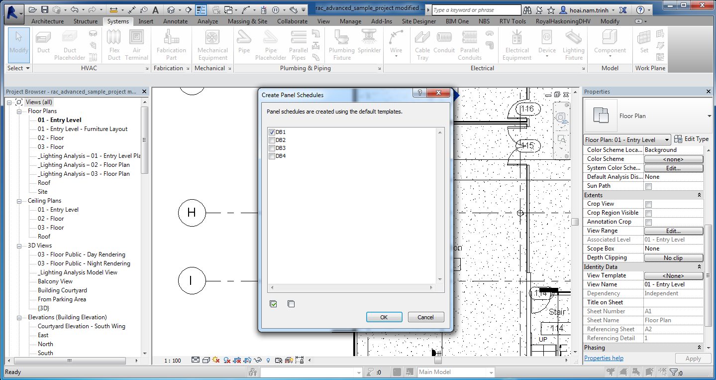Viewport: 716px width, 380px height.
Task: Select the Duct tool
Action: coord(43,45)
